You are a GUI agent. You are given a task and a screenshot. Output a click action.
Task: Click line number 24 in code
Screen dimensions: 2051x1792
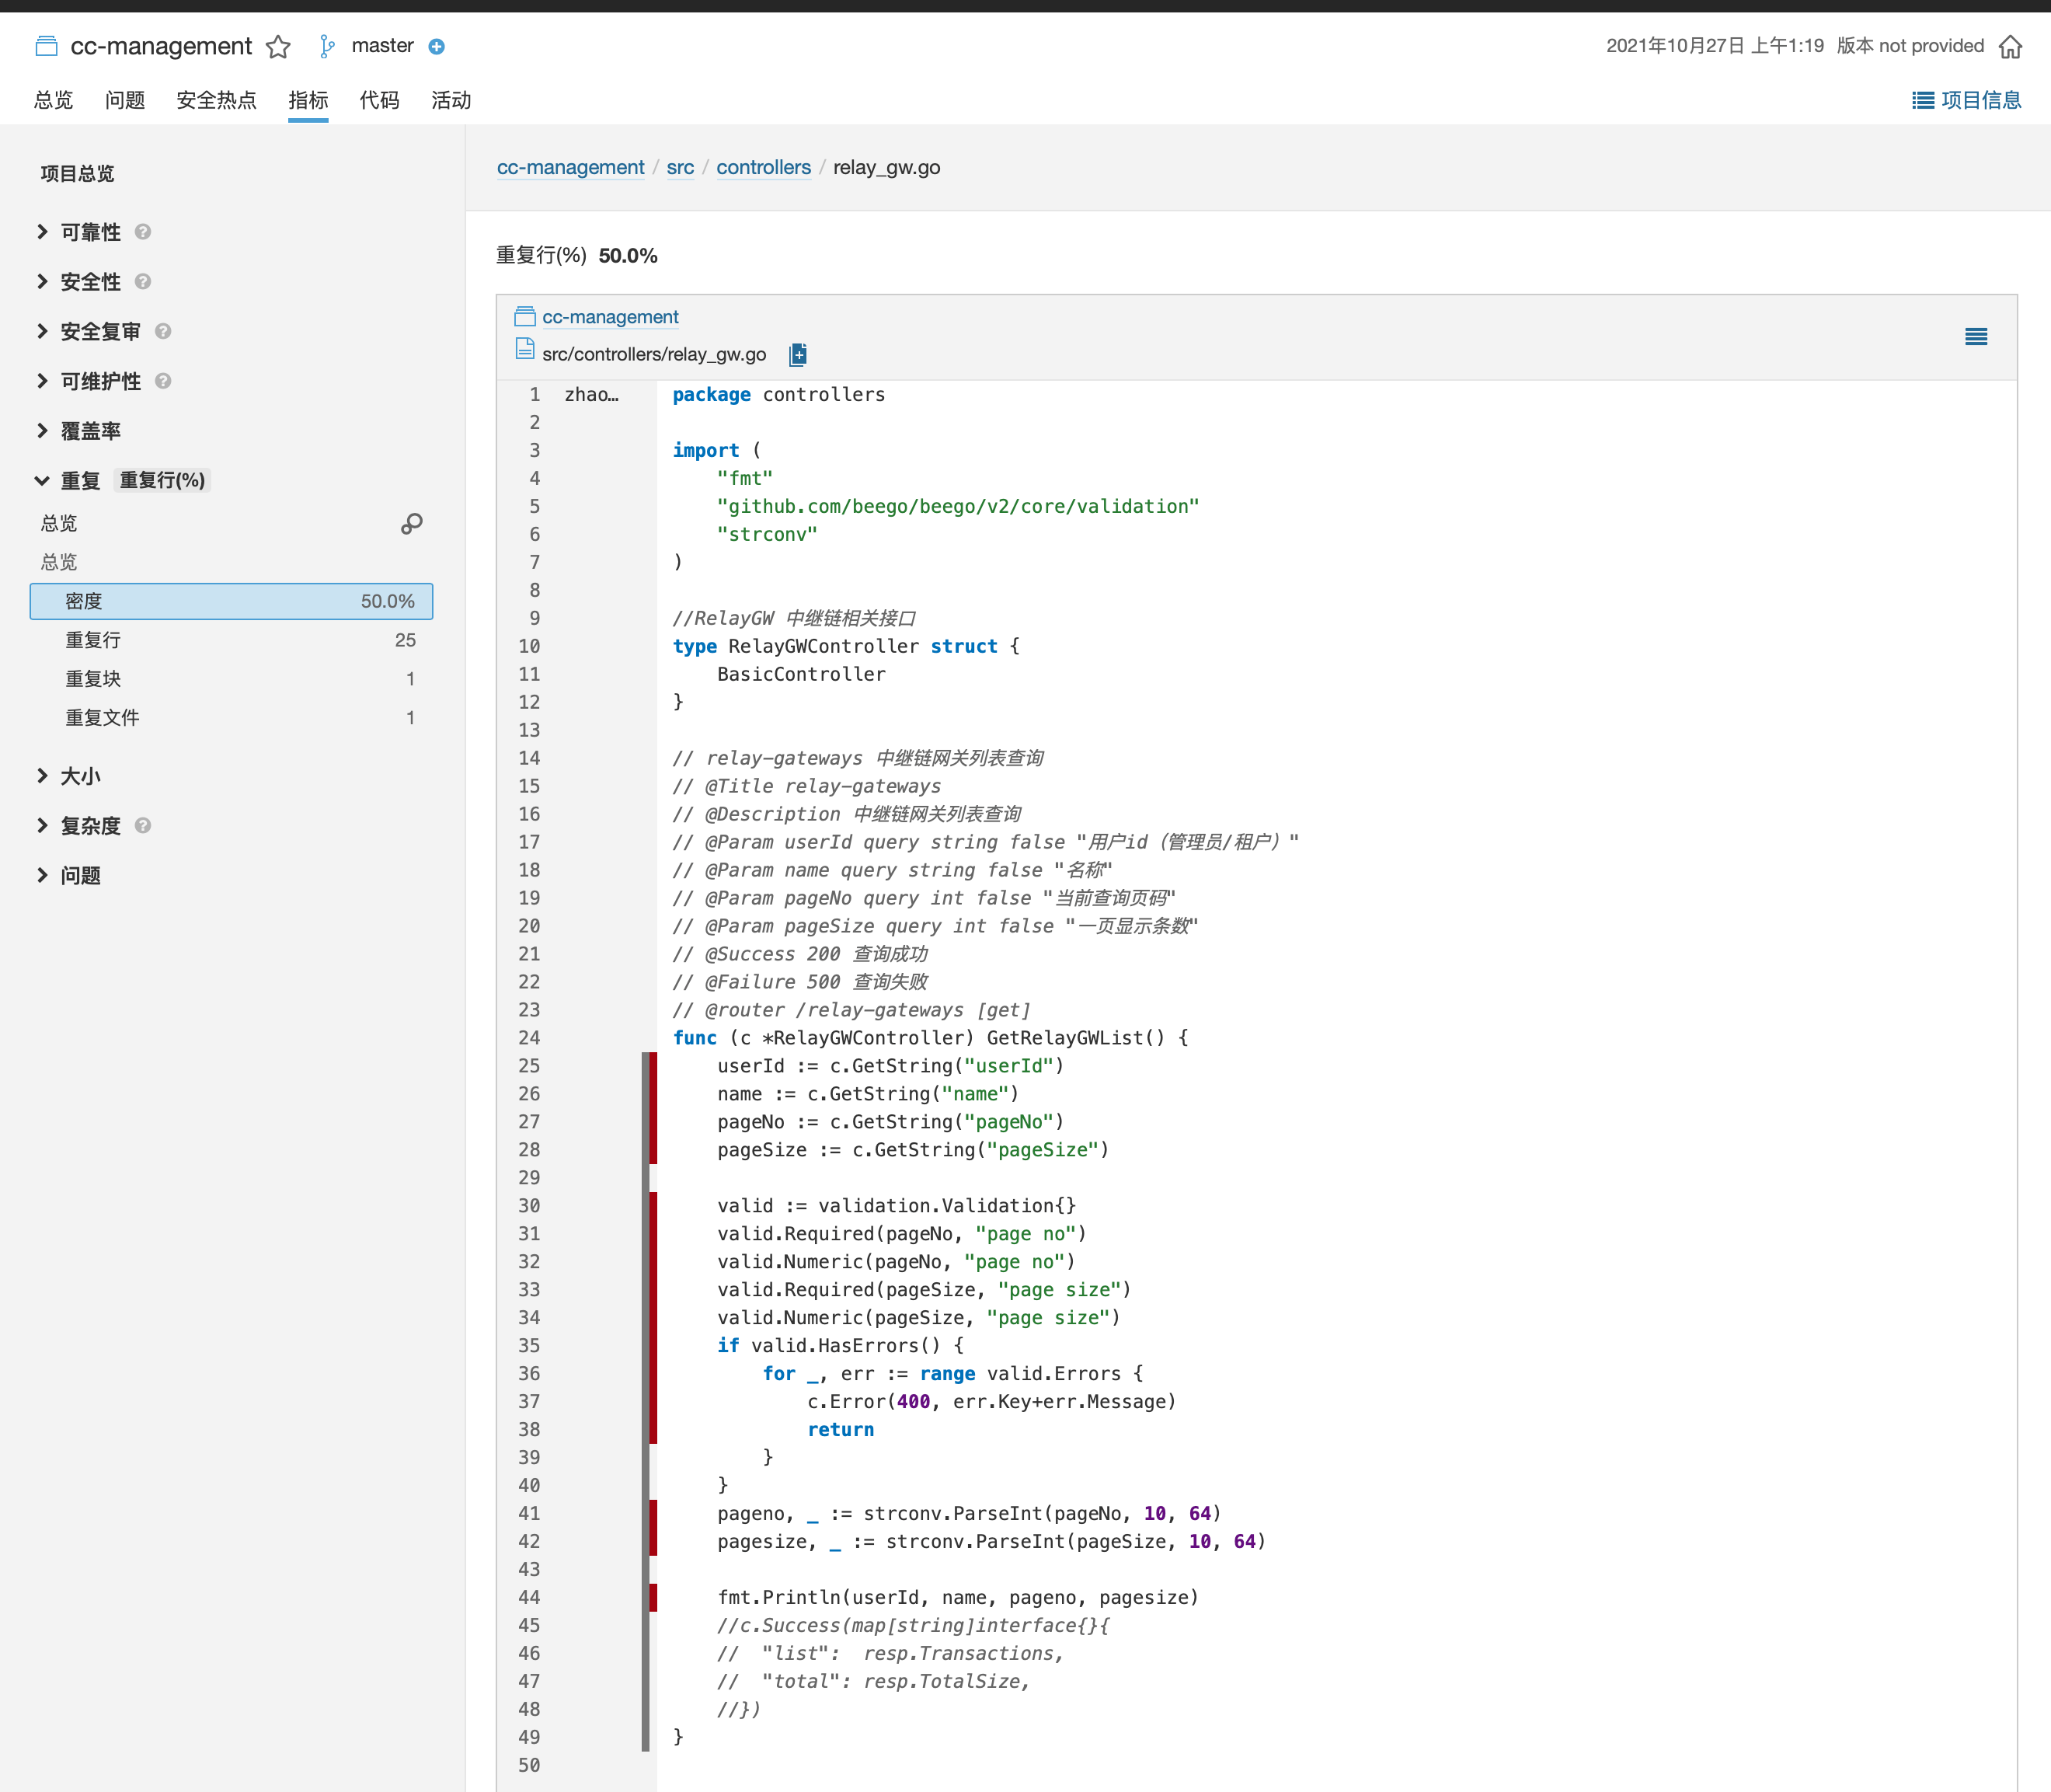pos(529,1038)
